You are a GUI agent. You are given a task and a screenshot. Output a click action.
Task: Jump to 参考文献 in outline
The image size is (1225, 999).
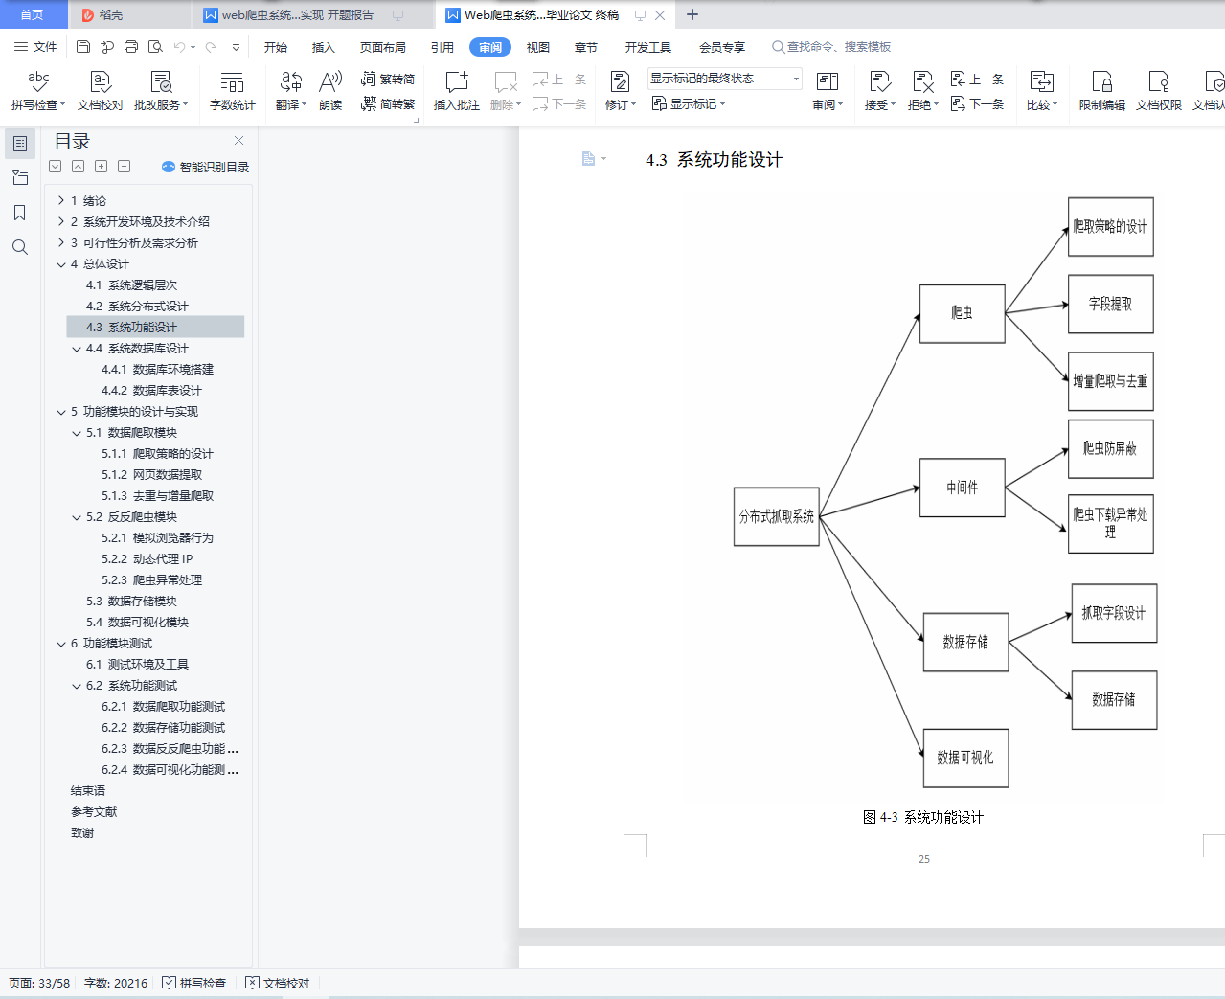pos(94,812)
